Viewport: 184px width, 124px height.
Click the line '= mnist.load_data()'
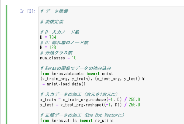[x=64, y=84]
